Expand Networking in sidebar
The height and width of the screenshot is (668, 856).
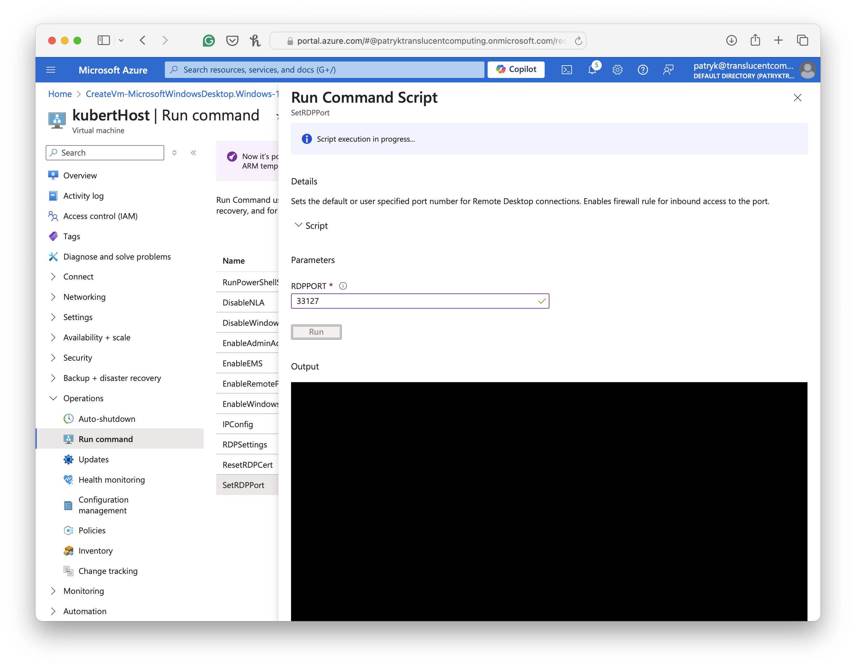[84, 297]
